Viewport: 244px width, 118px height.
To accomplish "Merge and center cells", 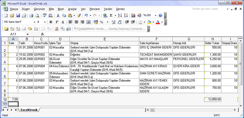I will point(88,22).
